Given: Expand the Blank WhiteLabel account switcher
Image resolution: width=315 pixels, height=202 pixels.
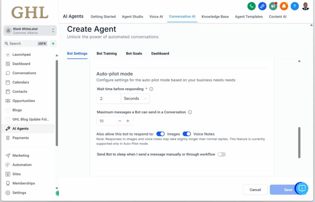Looking at the screenshot, I should (x=30, y=30).
